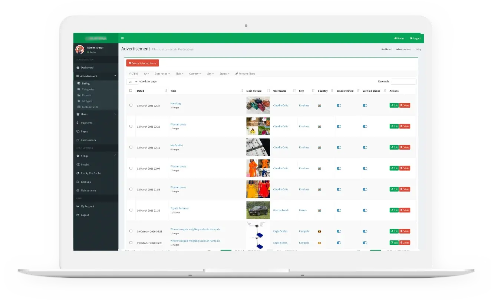Sort by the City column sort icon
Image resolution: width=491 pixels, height=300 pixels.
313,91
